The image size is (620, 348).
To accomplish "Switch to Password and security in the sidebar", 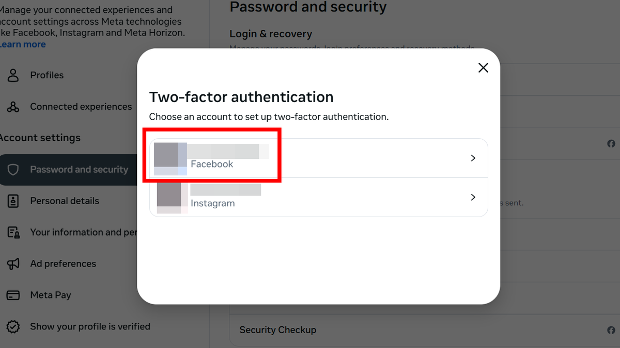I will (79, 169).
